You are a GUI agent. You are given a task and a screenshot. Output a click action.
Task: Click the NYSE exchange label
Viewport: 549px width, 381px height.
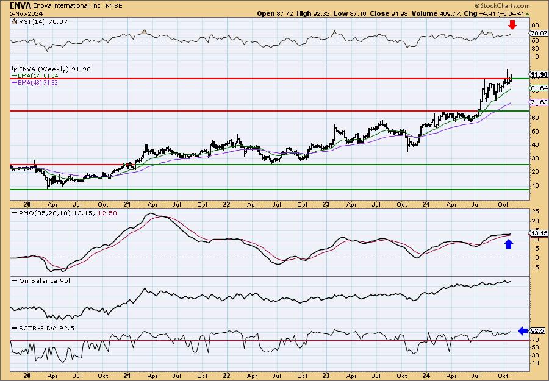[113, 5]
